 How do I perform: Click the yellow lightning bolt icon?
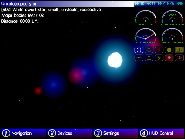[159, 58]
